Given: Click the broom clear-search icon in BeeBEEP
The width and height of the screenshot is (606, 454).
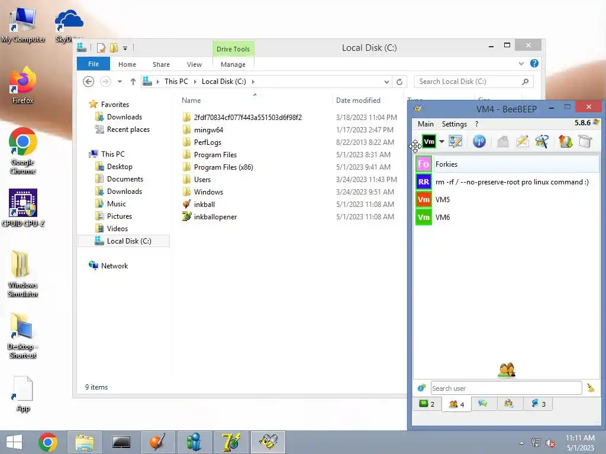Looking at the screenshot, I should pyautogui.click(x=591, y=388).
